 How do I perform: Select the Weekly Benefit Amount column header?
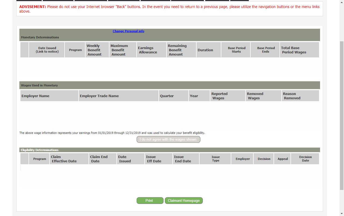[97, 50]
